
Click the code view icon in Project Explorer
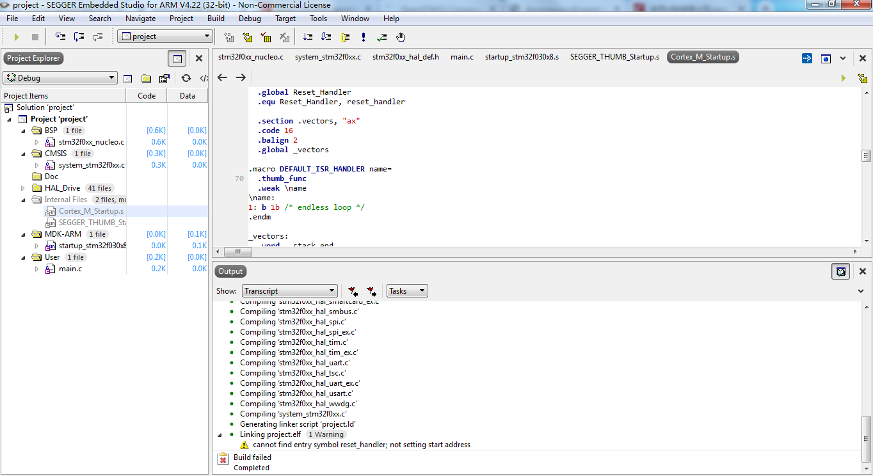tap(204, 78)
